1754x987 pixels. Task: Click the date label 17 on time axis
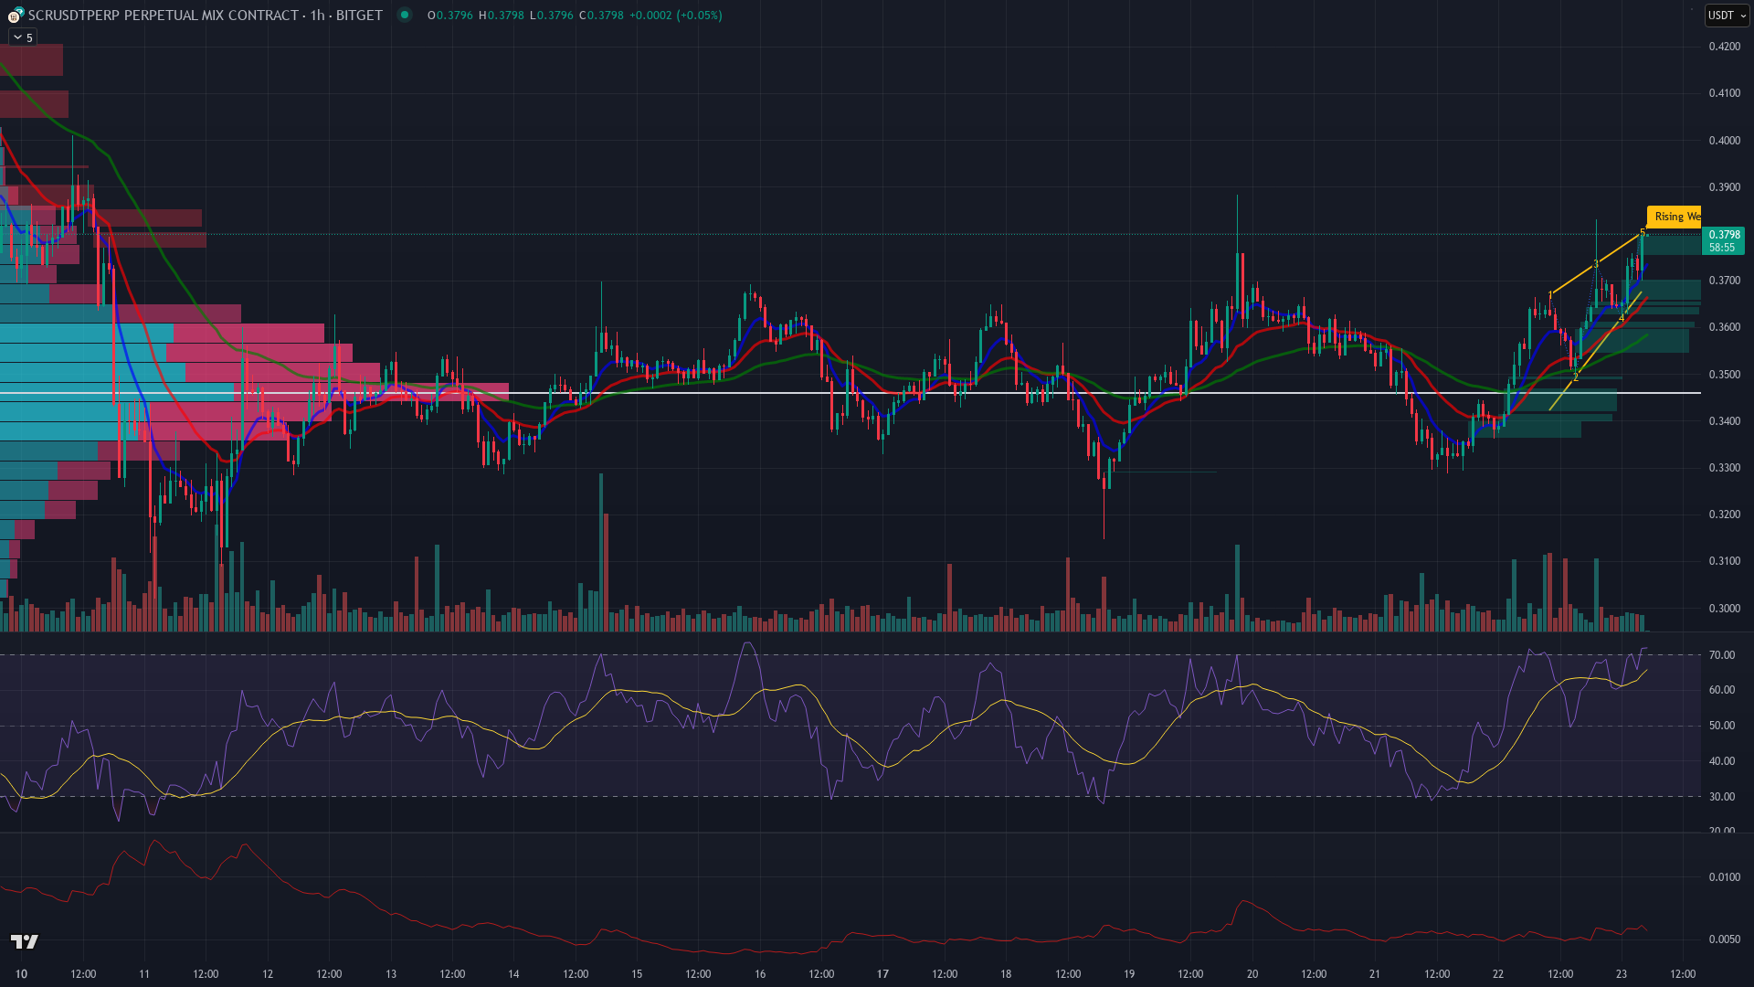[x=882, y=973]
